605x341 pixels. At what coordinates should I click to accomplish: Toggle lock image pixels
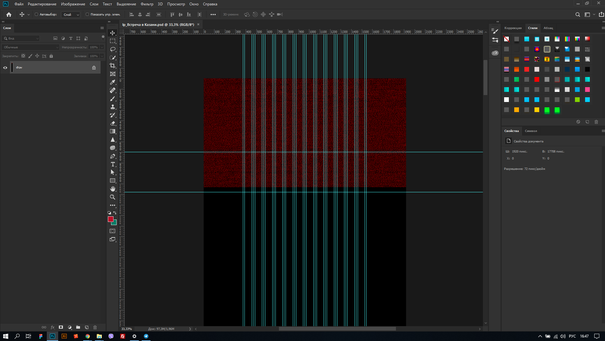point(30,56)
